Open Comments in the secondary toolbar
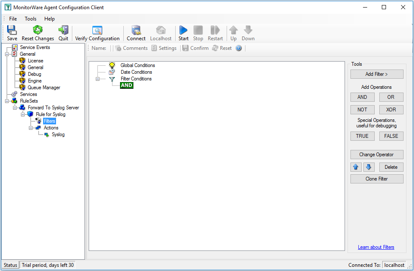 (131, 48)
